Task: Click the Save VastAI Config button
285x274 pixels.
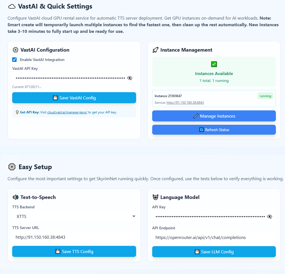Action: coord(74,98)
